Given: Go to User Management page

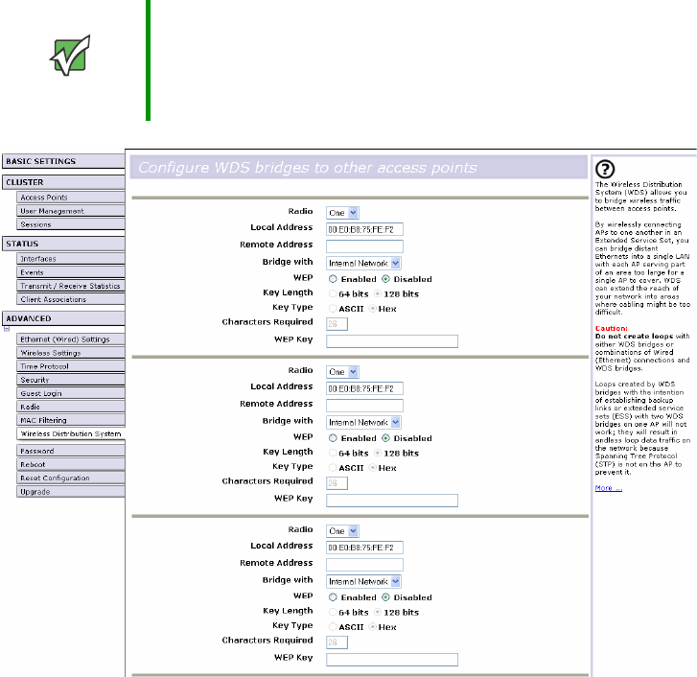Looking at the screenshot, I should point(71,211).
